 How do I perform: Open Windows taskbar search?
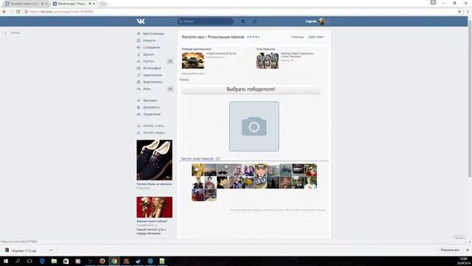(x=18, y=261)
